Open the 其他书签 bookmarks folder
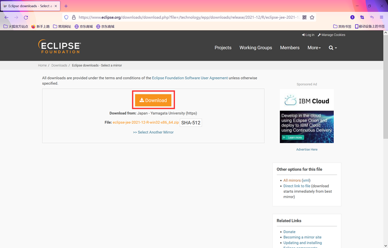This screenshot has height=248, width=388. click(342, 26)
